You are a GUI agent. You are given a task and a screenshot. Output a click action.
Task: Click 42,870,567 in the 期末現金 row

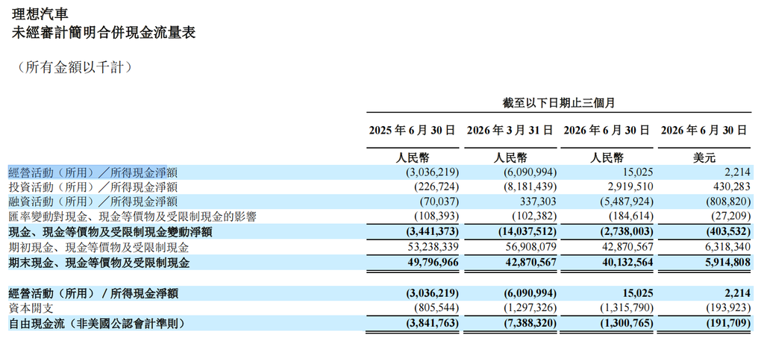(x=531, y=263)
